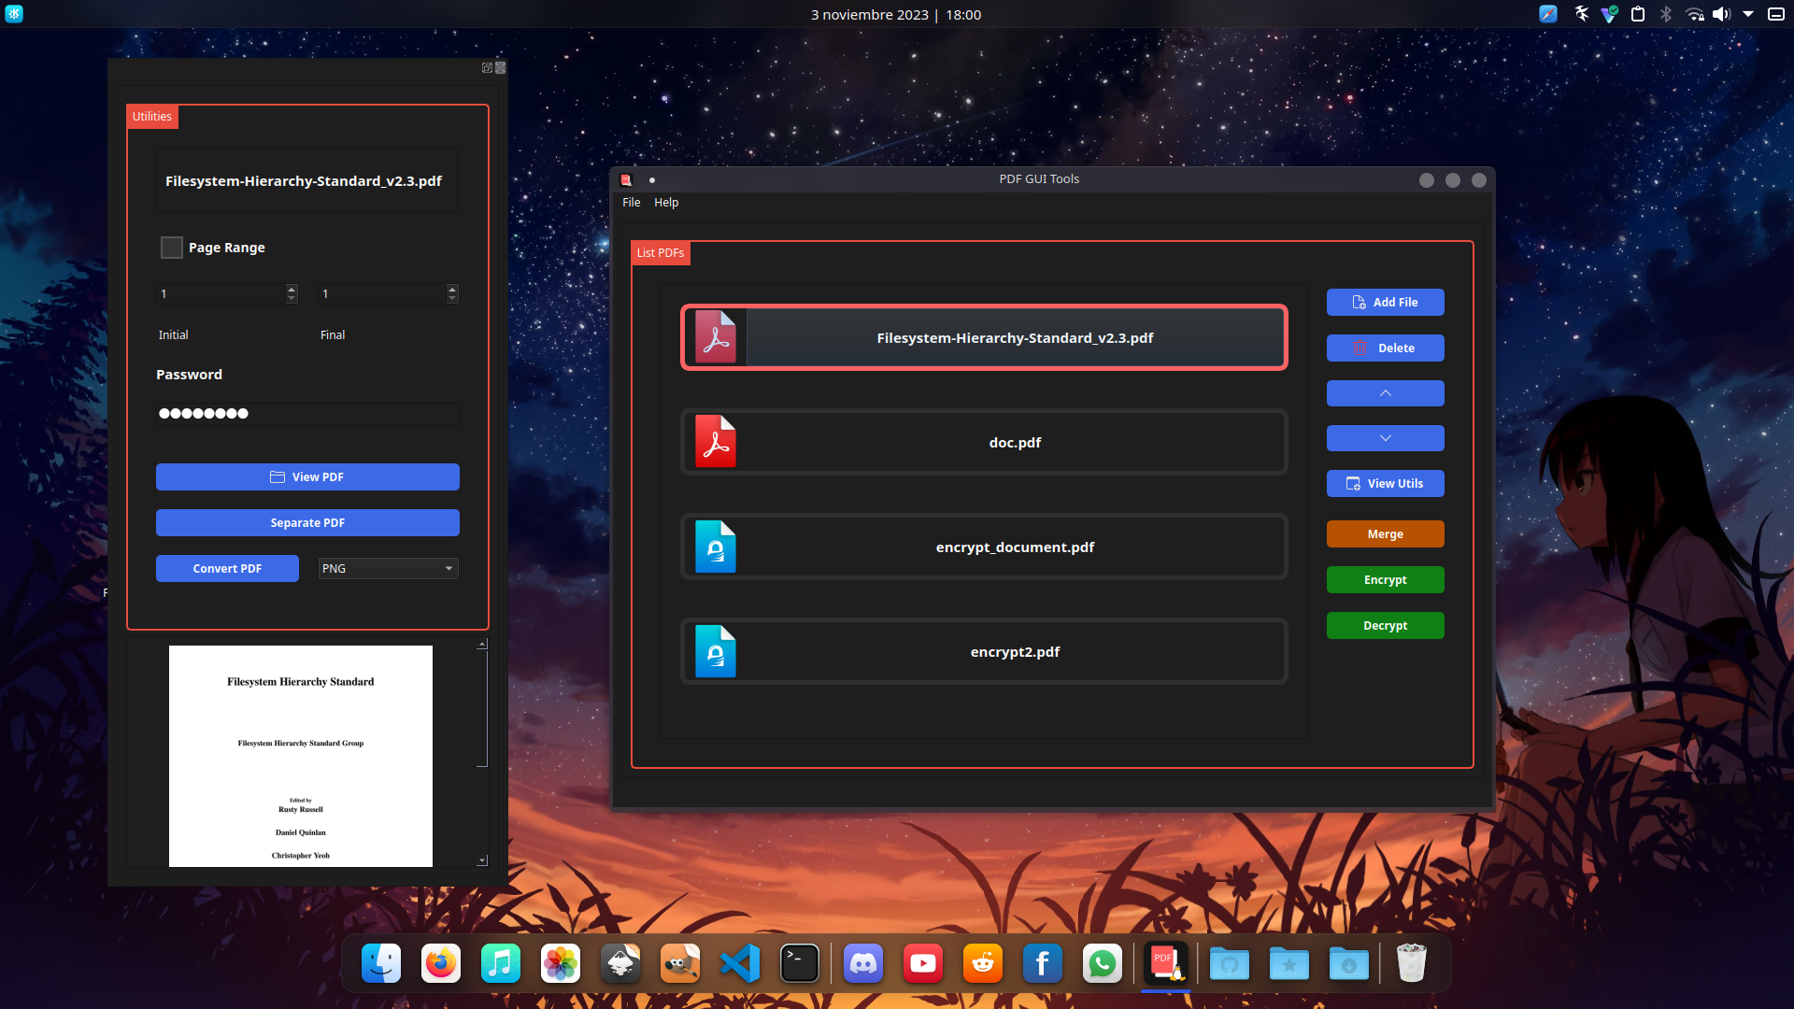Screen dimensions: 1794x1009
Task: Click the volume icon in top bar
Action: [x=1721, y=14]
